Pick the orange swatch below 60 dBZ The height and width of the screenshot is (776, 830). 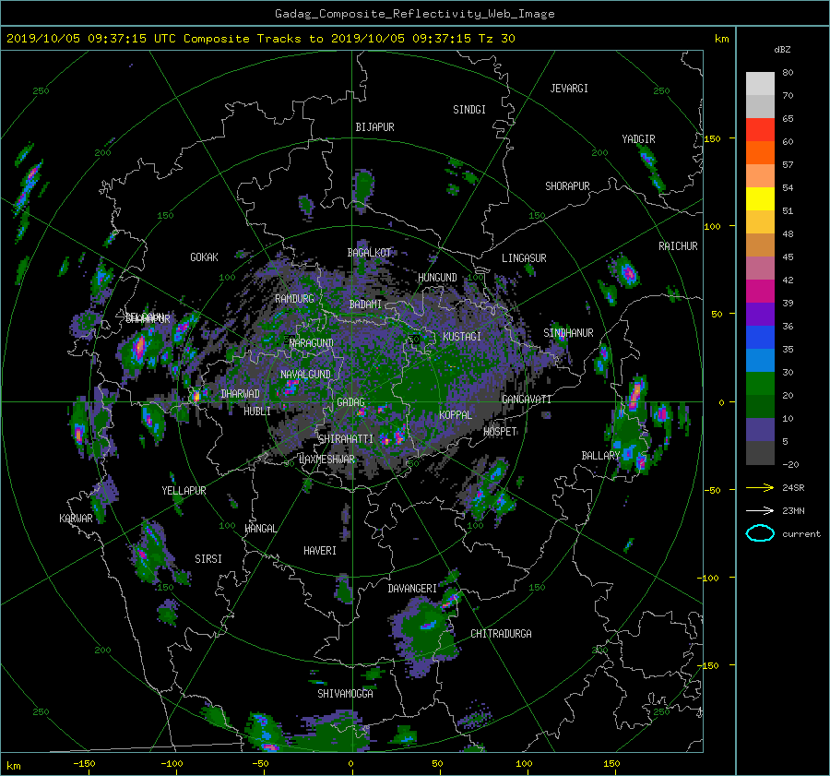[760, 152]
